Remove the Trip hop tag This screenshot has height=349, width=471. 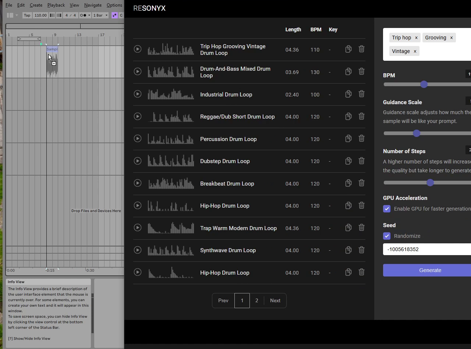point(416,38)
